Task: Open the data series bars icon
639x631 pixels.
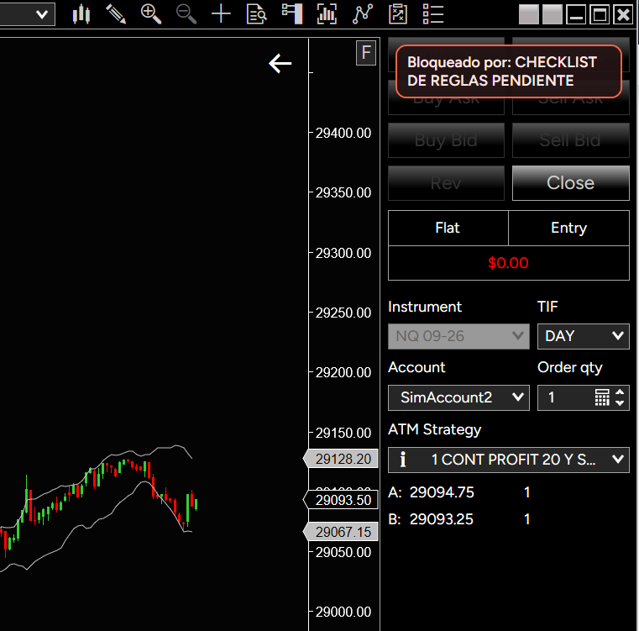Action: point(327,14)
